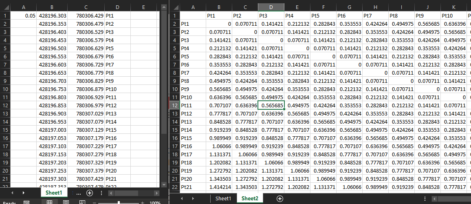471x204 pixels.
Task: Switch to Page Break Preview in the status bar
Action: (x=82, y=202)
